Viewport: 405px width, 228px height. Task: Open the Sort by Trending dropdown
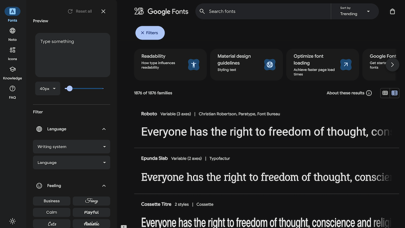tap(355, 11)
